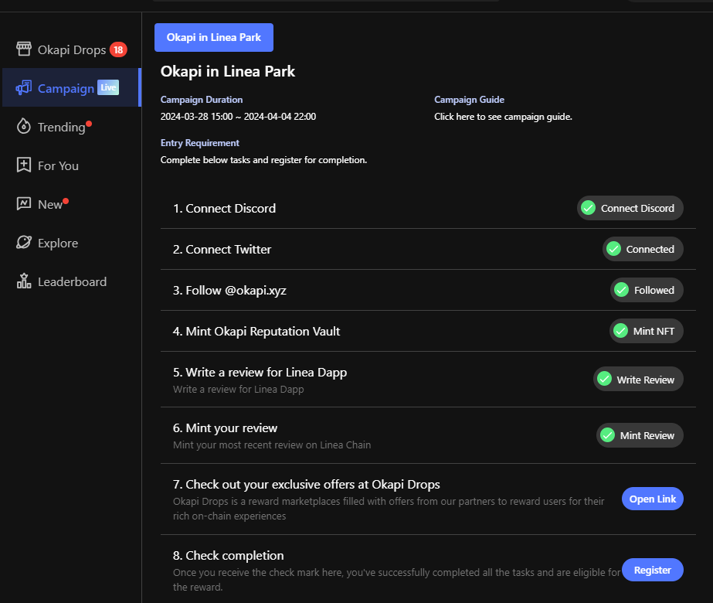Click the Campaign Duration label
713x603 pixels.
click(202, 100)
